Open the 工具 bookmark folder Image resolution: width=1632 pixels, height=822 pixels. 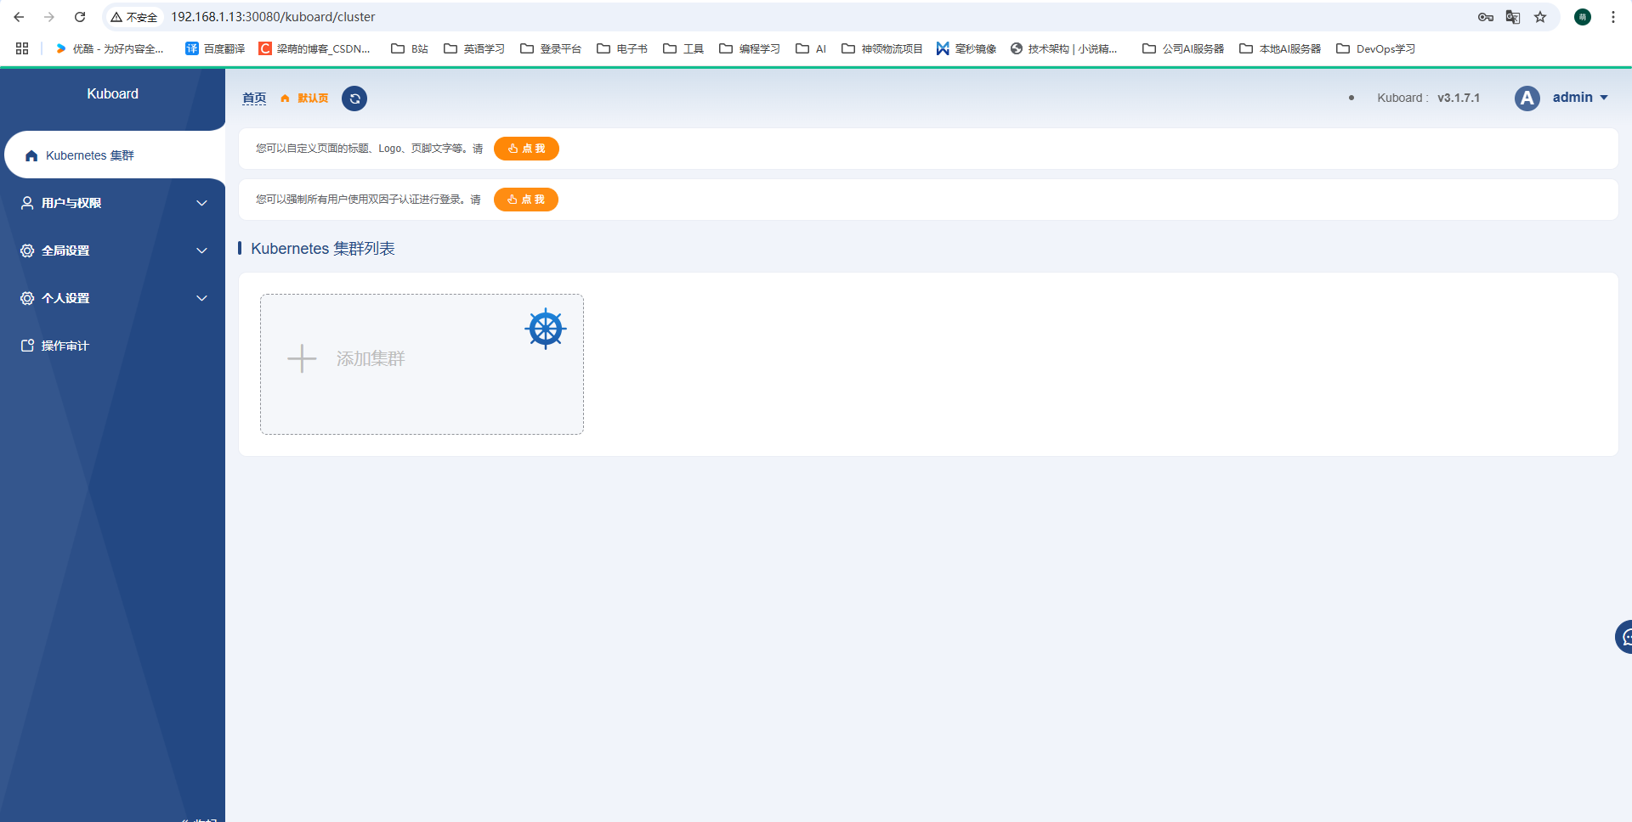(x=683, y=48)
